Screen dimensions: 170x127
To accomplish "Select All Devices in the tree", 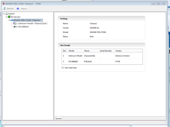I will [15, 17].
